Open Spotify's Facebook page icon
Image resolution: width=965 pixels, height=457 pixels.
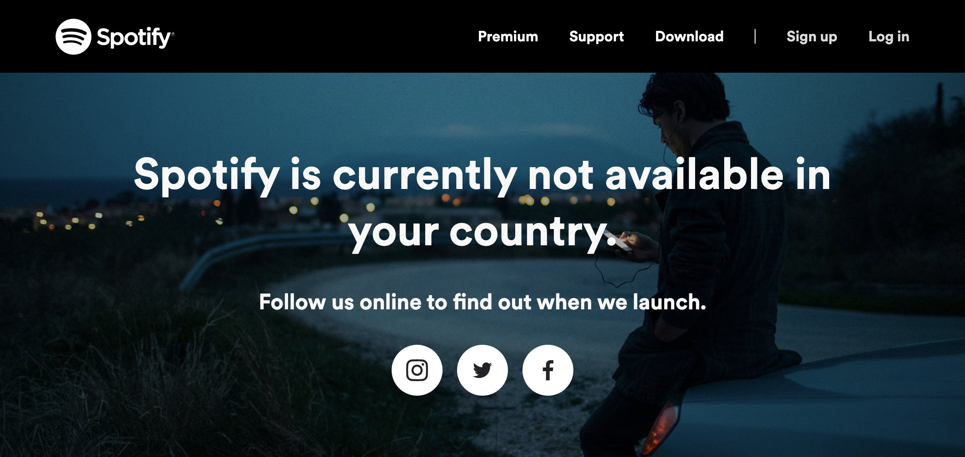548,370
